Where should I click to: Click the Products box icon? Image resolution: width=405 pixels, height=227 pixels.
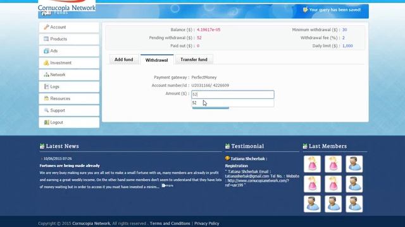click(46, 39)
